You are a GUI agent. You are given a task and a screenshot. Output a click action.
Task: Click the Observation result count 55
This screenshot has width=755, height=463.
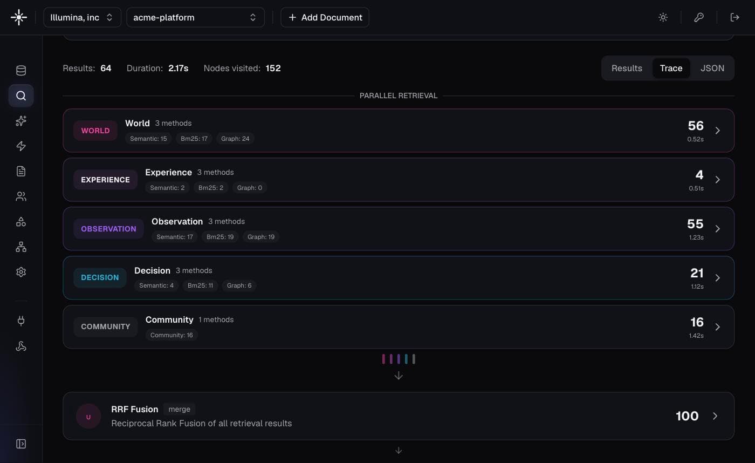point(695,224)
